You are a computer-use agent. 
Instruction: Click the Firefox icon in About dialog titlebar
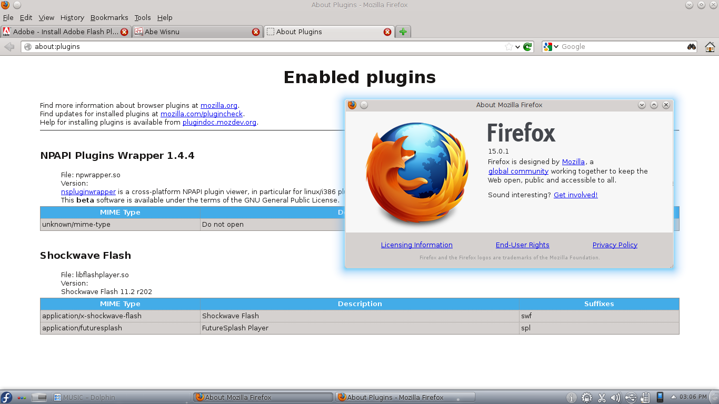coord(352,105)
